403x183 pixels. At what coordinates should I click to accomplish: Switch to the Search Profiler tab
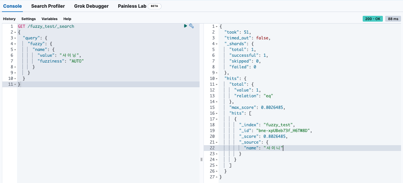pyautogui.click(x=48, y=6)
